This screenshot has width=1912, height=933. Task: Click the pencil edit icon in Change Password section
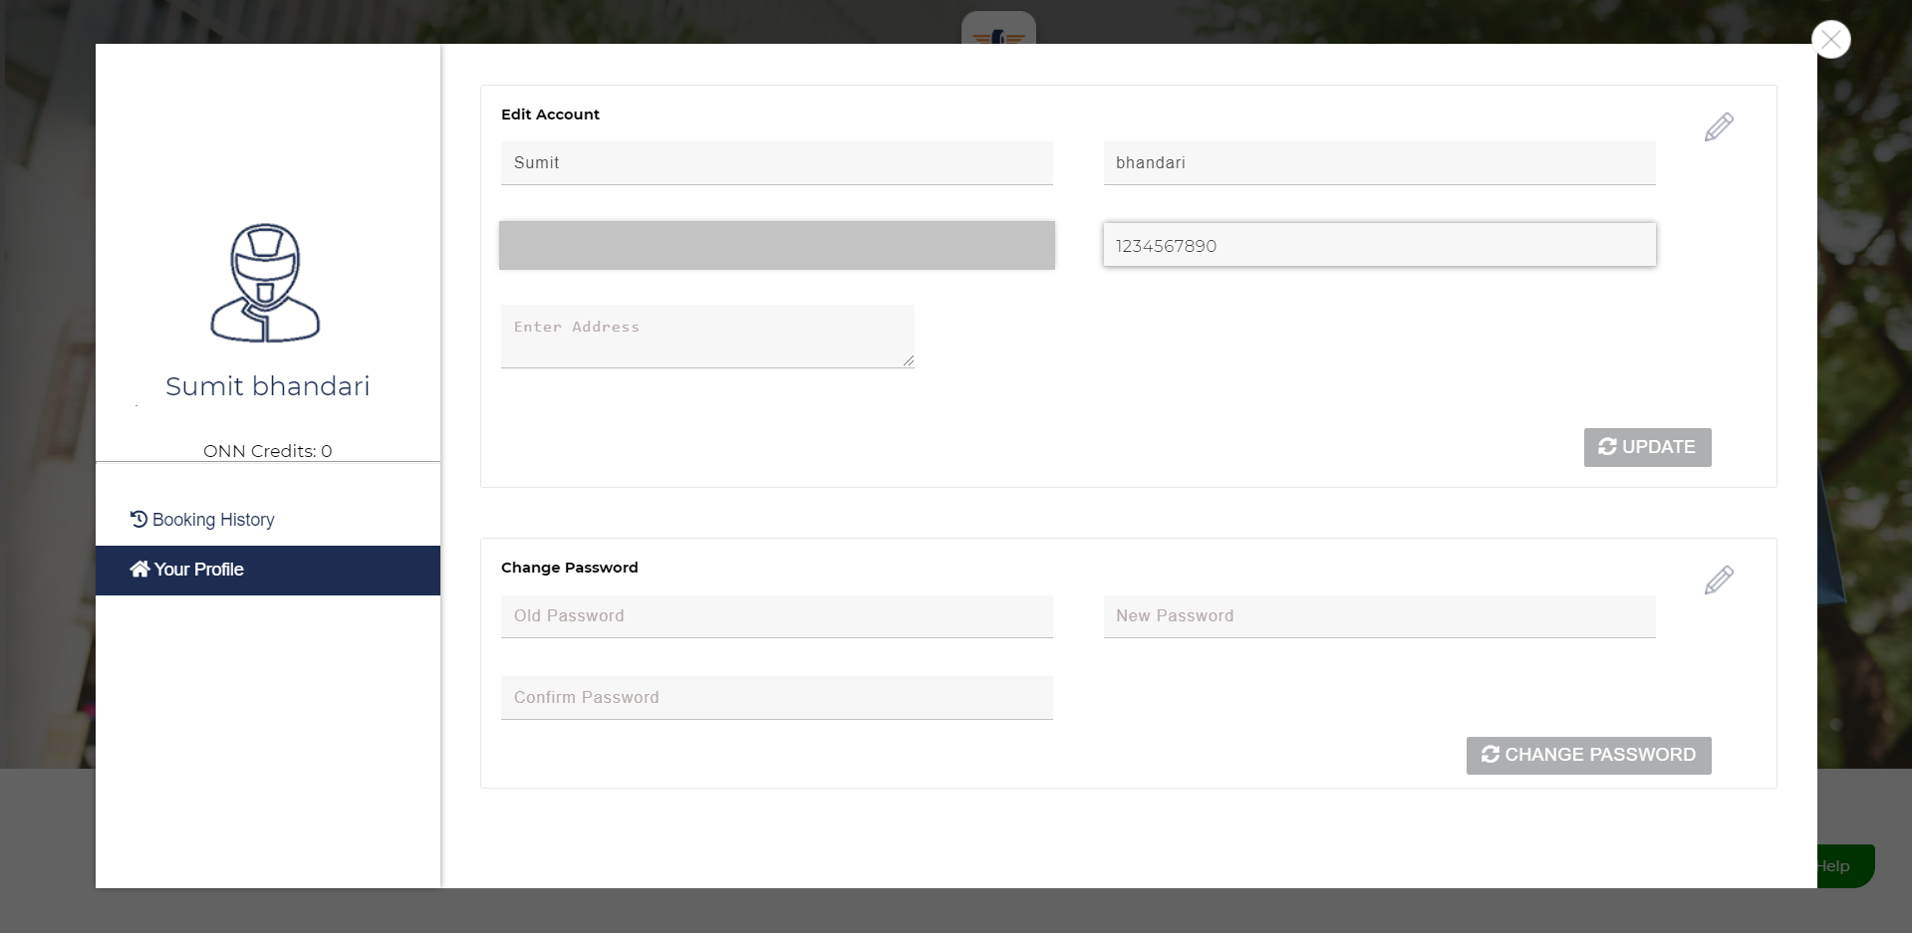pos(1719,580)
